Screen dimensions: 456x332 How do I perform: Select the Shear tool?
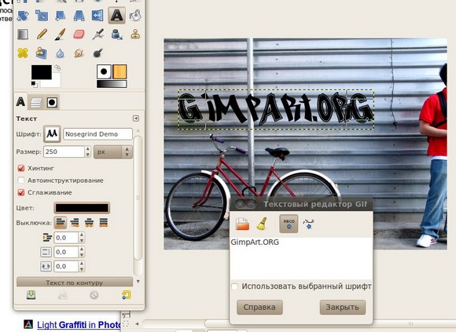click(x=61, y=16)
